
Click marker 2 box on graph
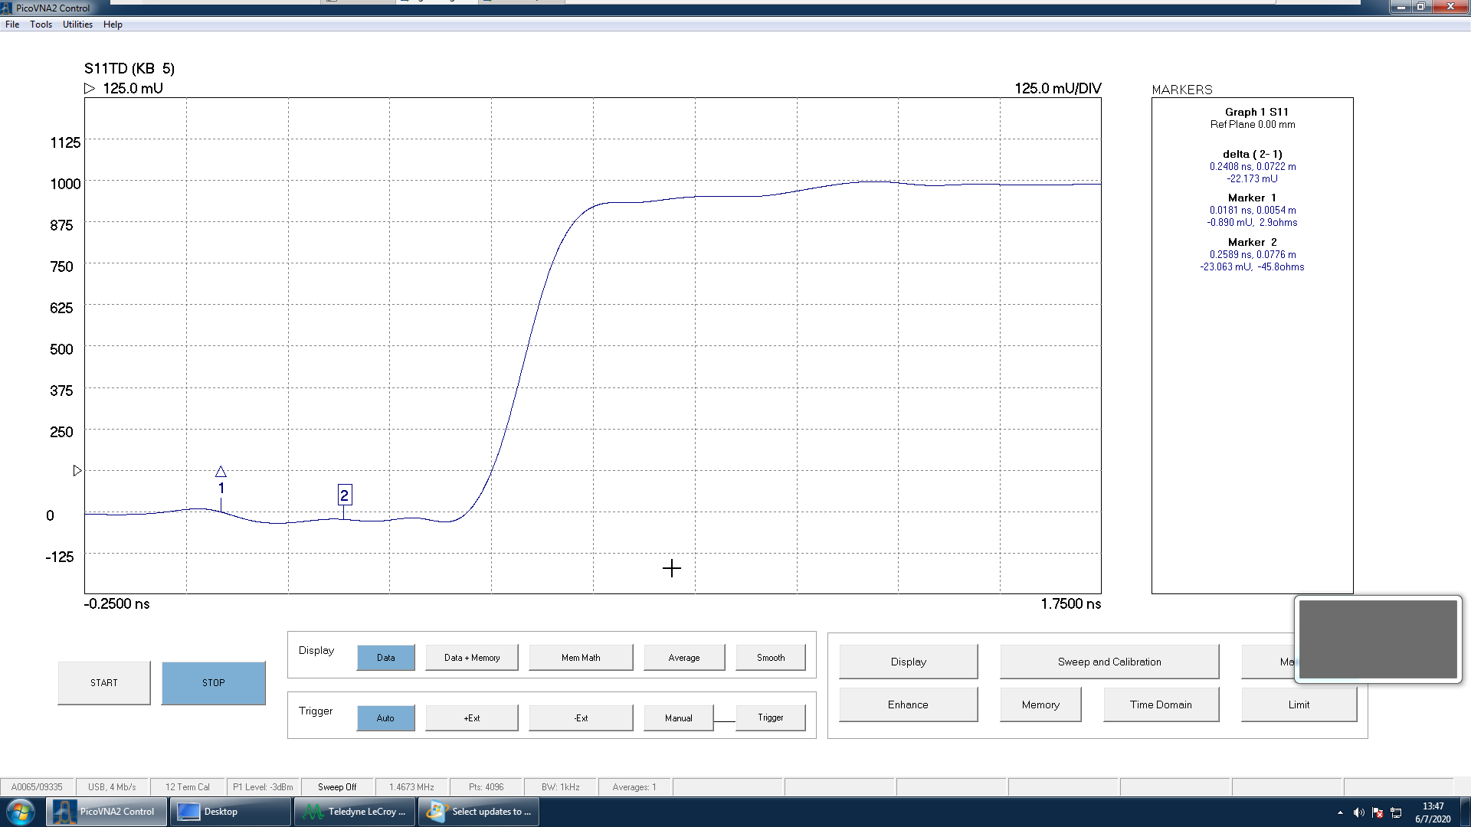click(344, 495)
